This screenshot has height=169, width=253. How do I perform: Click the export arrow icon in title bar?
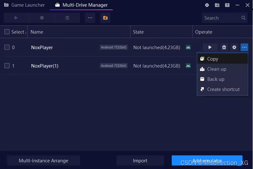(x=217, y=5)
